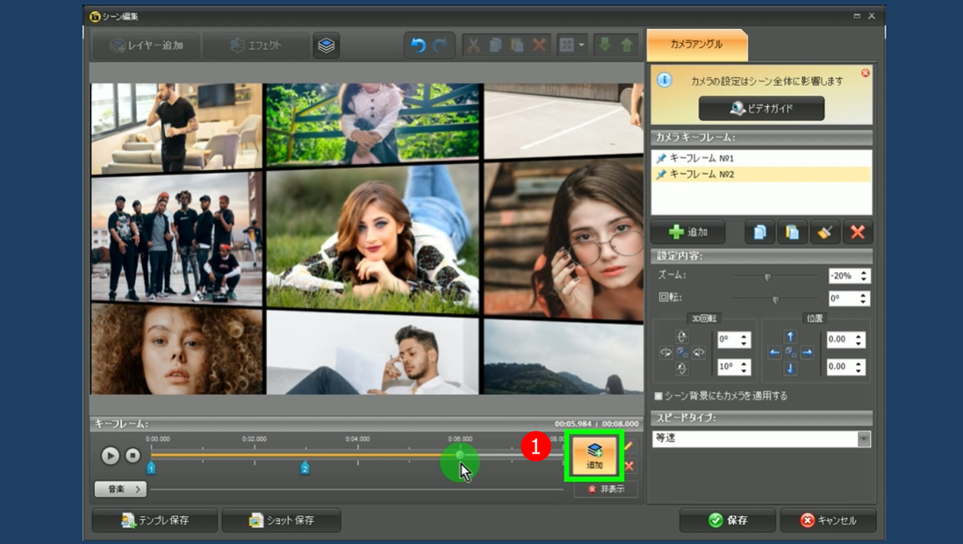
Task: Click the position up arrow
Action: [790, 337]
